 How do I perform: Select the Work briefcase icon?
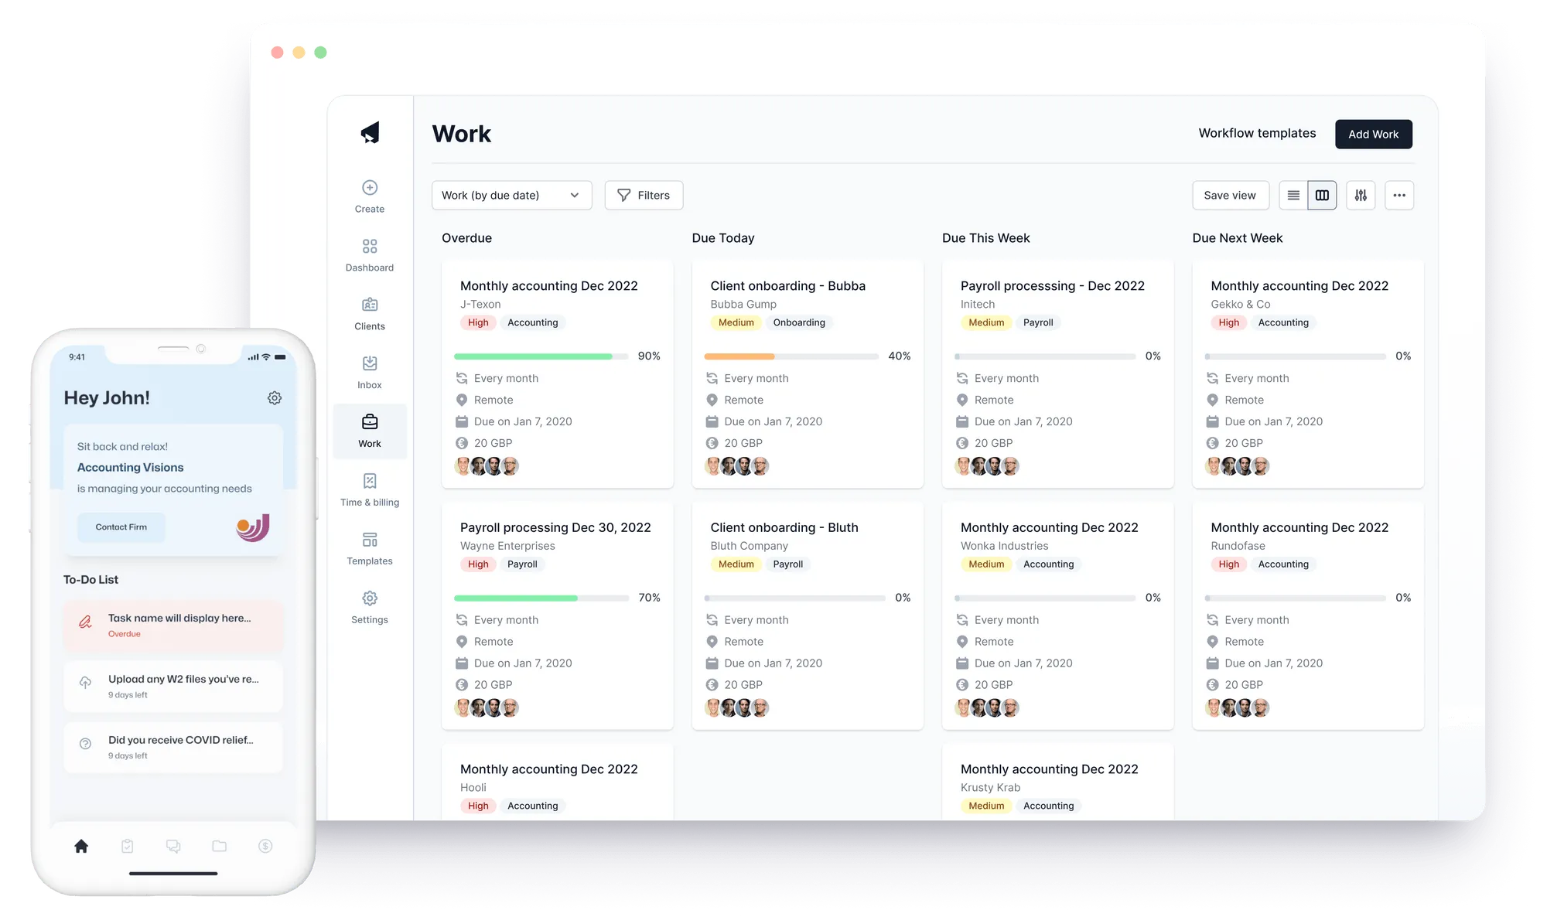tap(369, 422)
